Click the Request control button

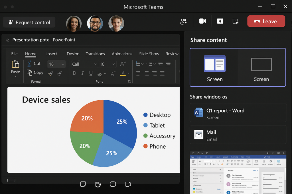29,22
